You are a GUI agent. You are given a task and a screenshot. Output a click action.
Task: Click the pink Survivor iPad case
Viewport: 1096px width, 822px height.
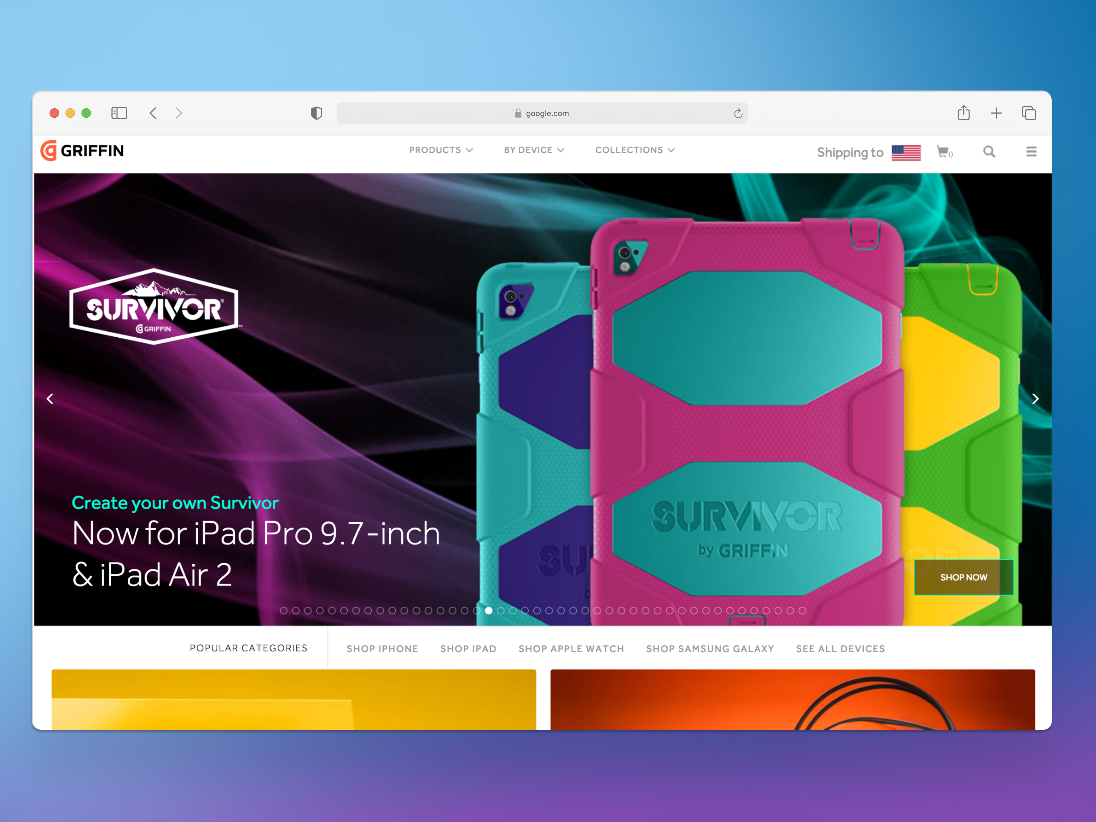click(747, 421)
